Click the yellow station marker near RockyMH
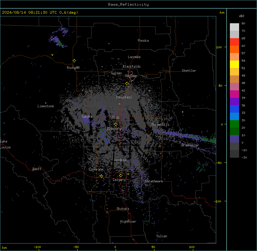 (74, 61)
